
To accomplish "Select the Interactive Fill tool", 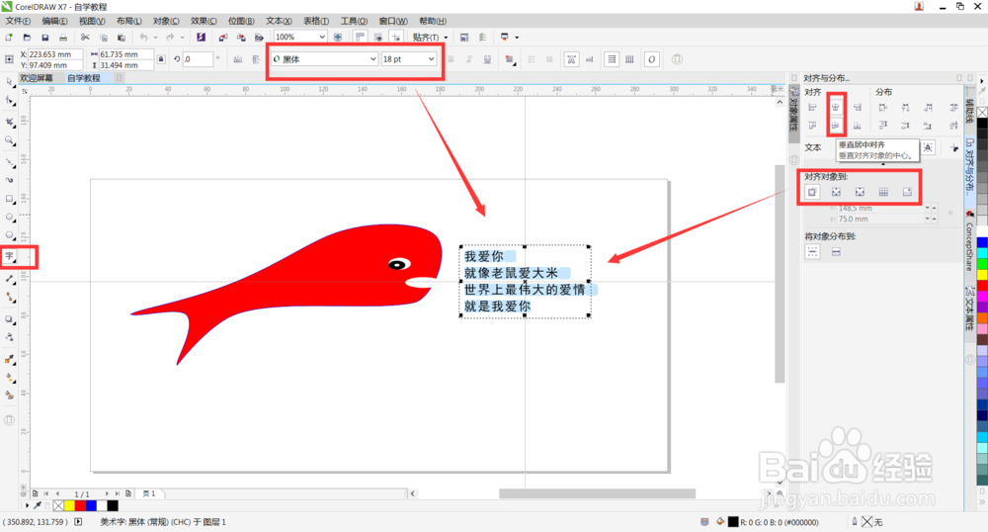I will click(x=10, y=378).
